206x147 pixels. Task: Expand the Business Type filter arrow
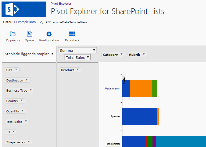click(x=31, y=90)
